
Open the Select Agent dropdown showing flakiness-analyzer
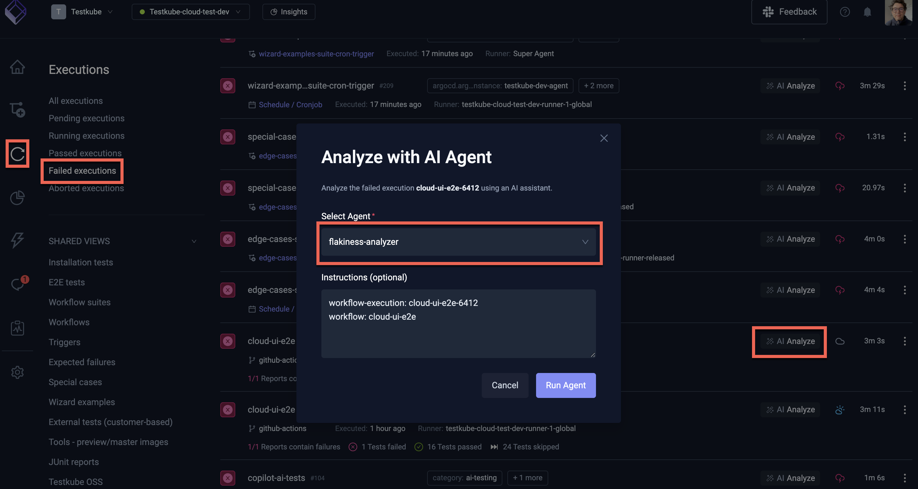click(459, 242)
